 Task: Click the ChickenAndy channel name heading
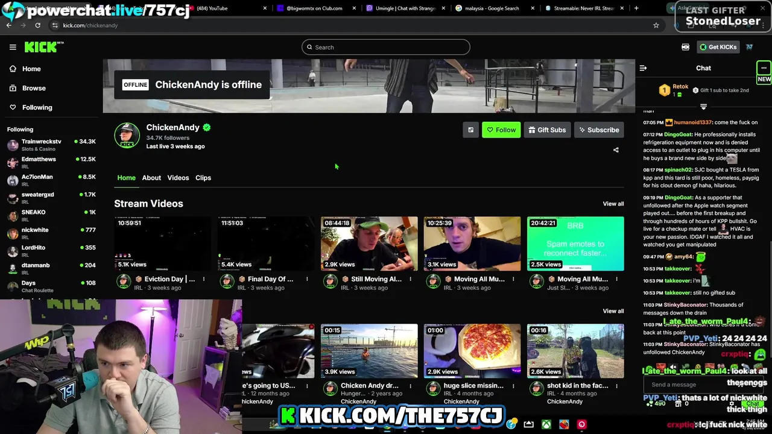tap(172, 127)
